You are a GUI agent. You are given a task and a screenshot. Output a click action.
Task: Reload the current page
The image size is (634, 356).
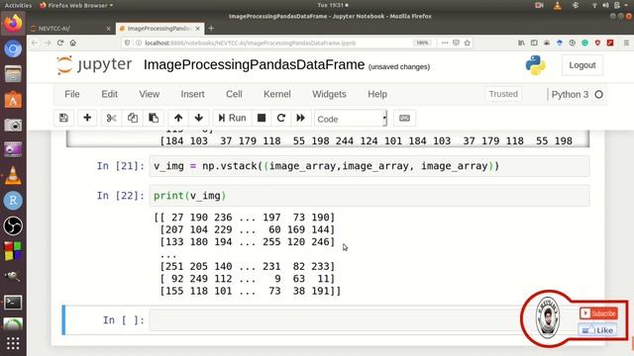pos(60,43)
